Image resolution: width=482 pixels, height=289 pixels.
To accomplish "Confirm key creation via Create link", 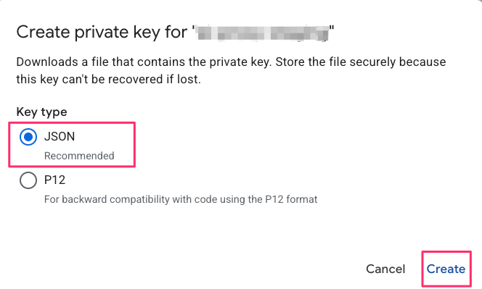I will click(446, 269).
